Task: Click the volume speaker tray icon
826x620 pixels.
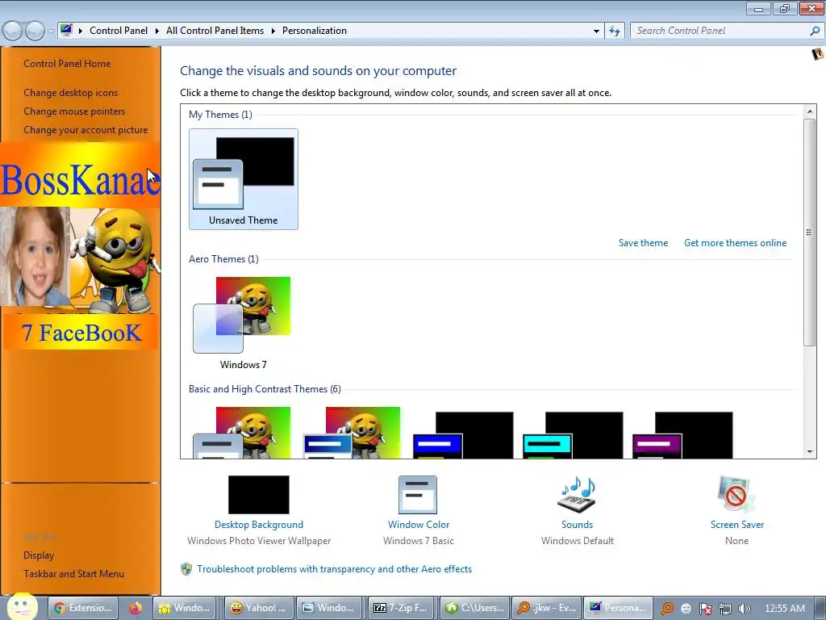Action: coord(744,609)
